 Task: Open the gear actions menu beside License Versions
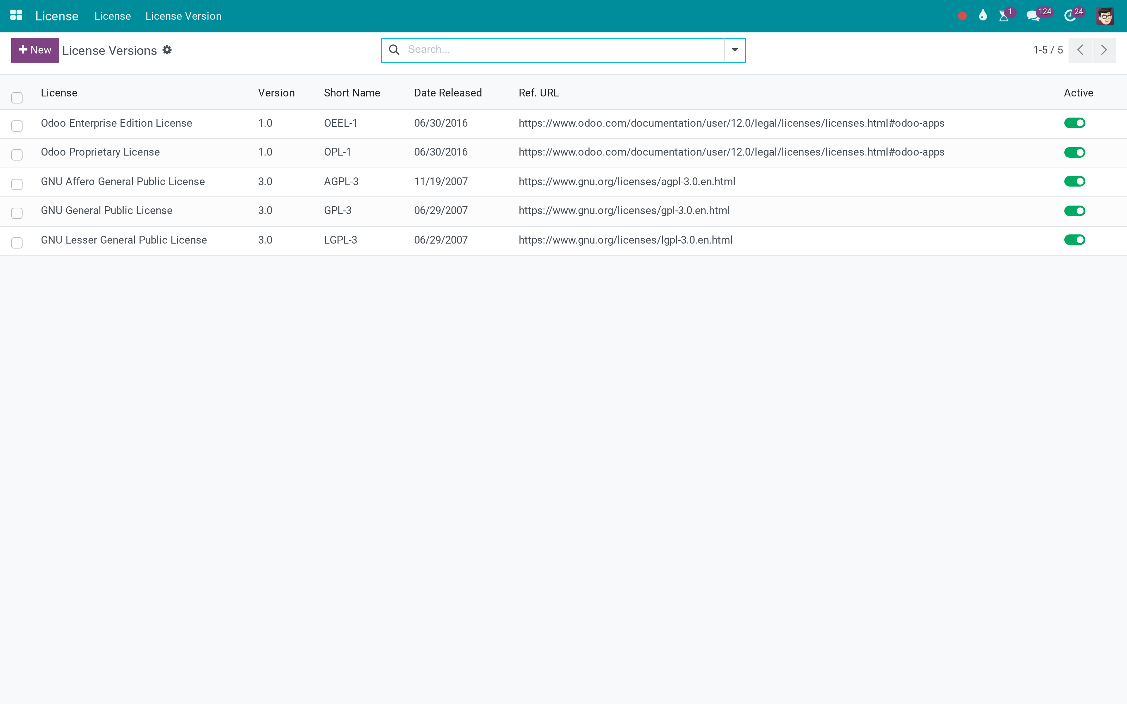point(167,50)
